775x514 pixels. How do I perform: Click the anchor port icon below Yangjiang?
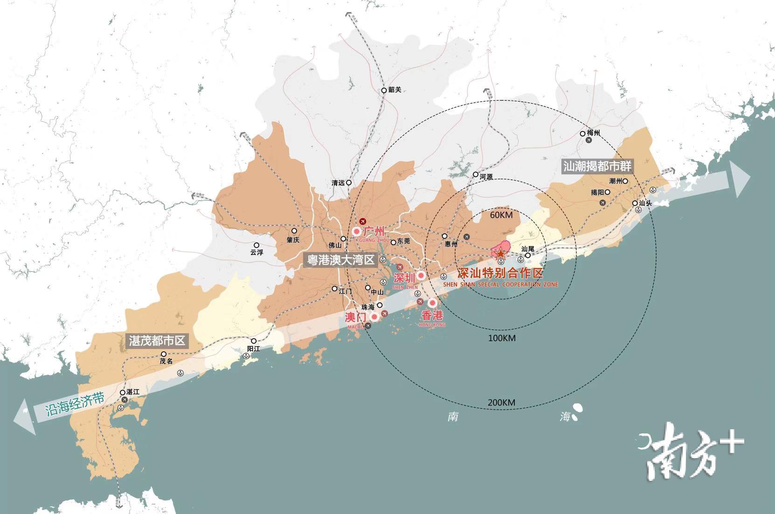pos(246,356)
